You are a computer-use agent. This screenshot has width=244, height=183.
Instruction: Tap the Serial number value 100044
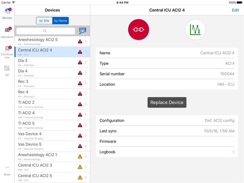[x=227, y=74]
